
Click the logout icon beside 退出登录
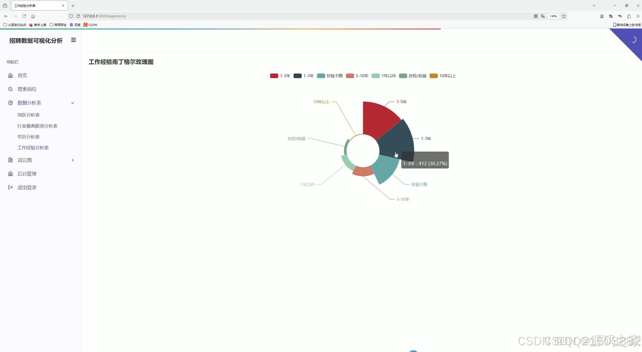pyautogui.click(x=10, y=187)
